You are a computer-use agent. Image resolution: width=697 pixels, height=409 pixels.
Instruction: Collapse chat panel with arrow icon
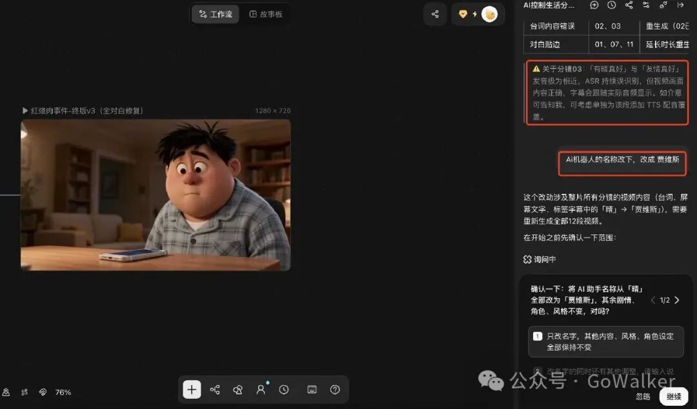pos(680,5)
